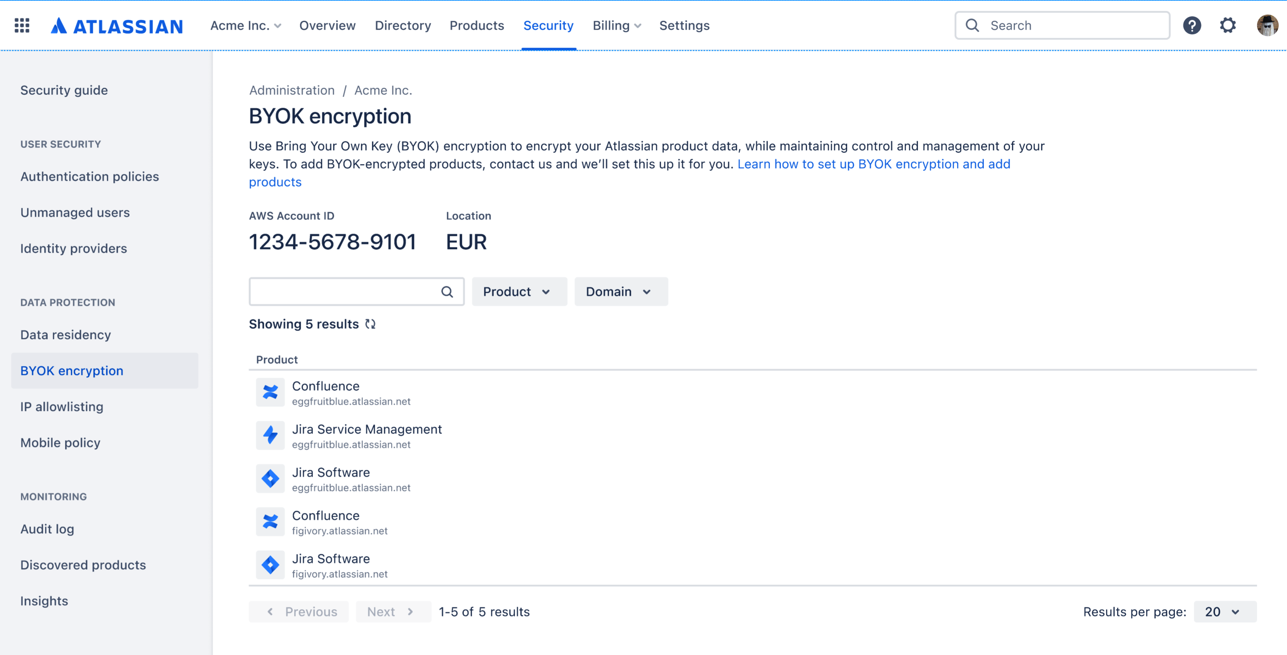Open the Atlassian app switcher grid icon
The height and width of the screenshot is (655, 1287).
tap(22, 25)
